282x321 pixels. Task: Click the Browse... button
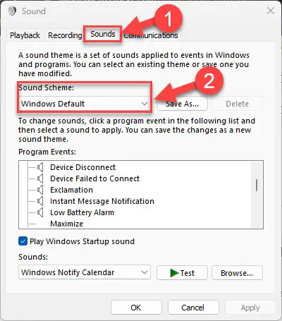[237, 273]
